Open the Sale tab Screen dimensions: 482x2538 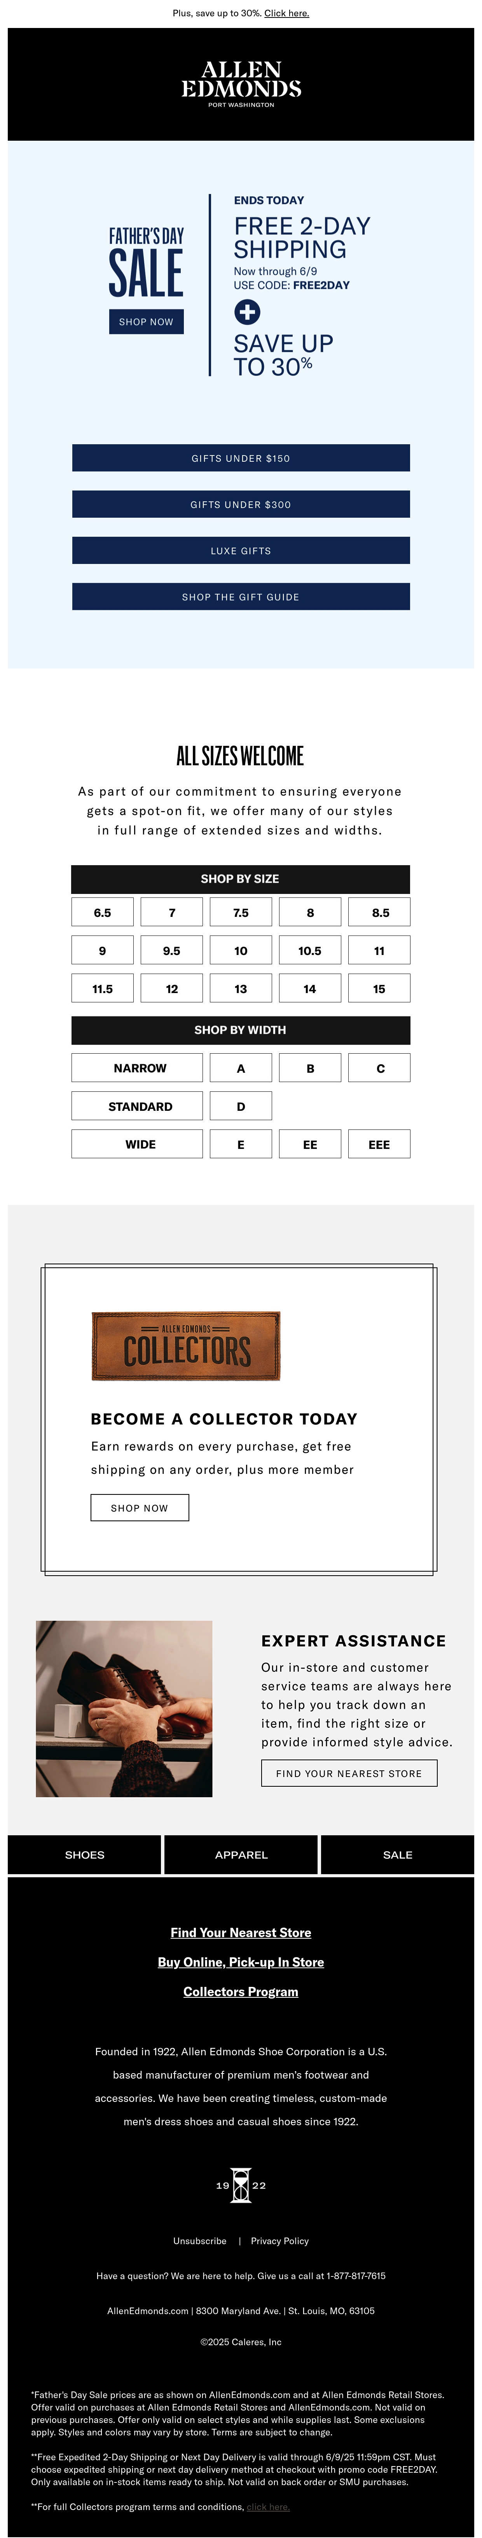point(397,1854)
